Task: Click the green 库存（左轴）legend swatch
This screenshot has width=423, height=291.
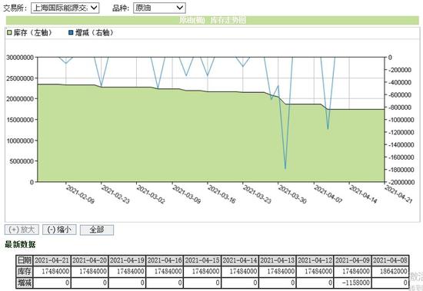Action: 9,33
